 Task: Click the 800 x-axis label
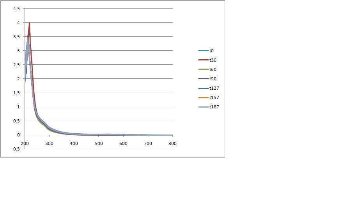(172, 143)
